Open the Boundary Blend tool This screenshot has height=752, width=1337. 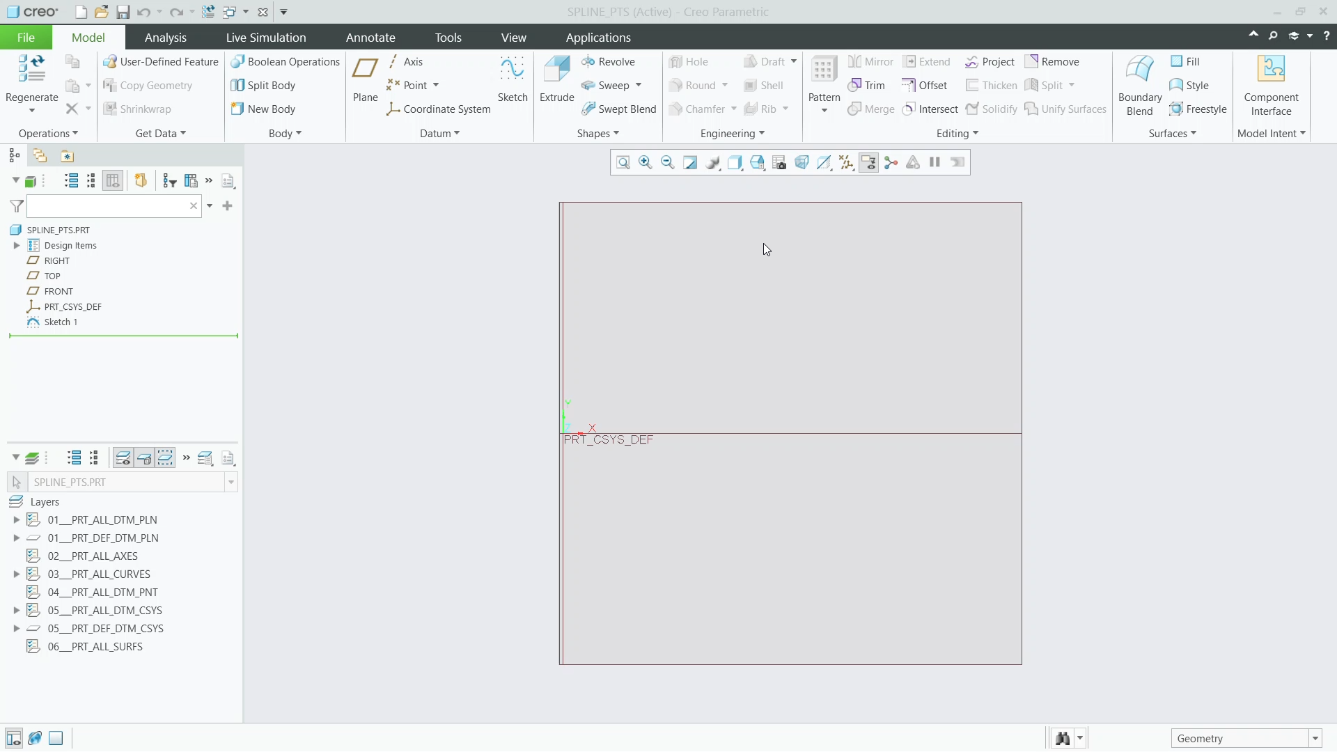[1139, 85]
